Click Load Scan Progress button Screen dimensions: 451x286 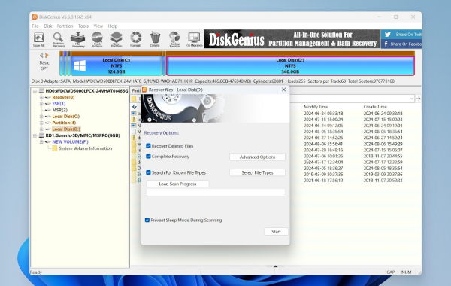pyautogui.click(x=177, y=184)
